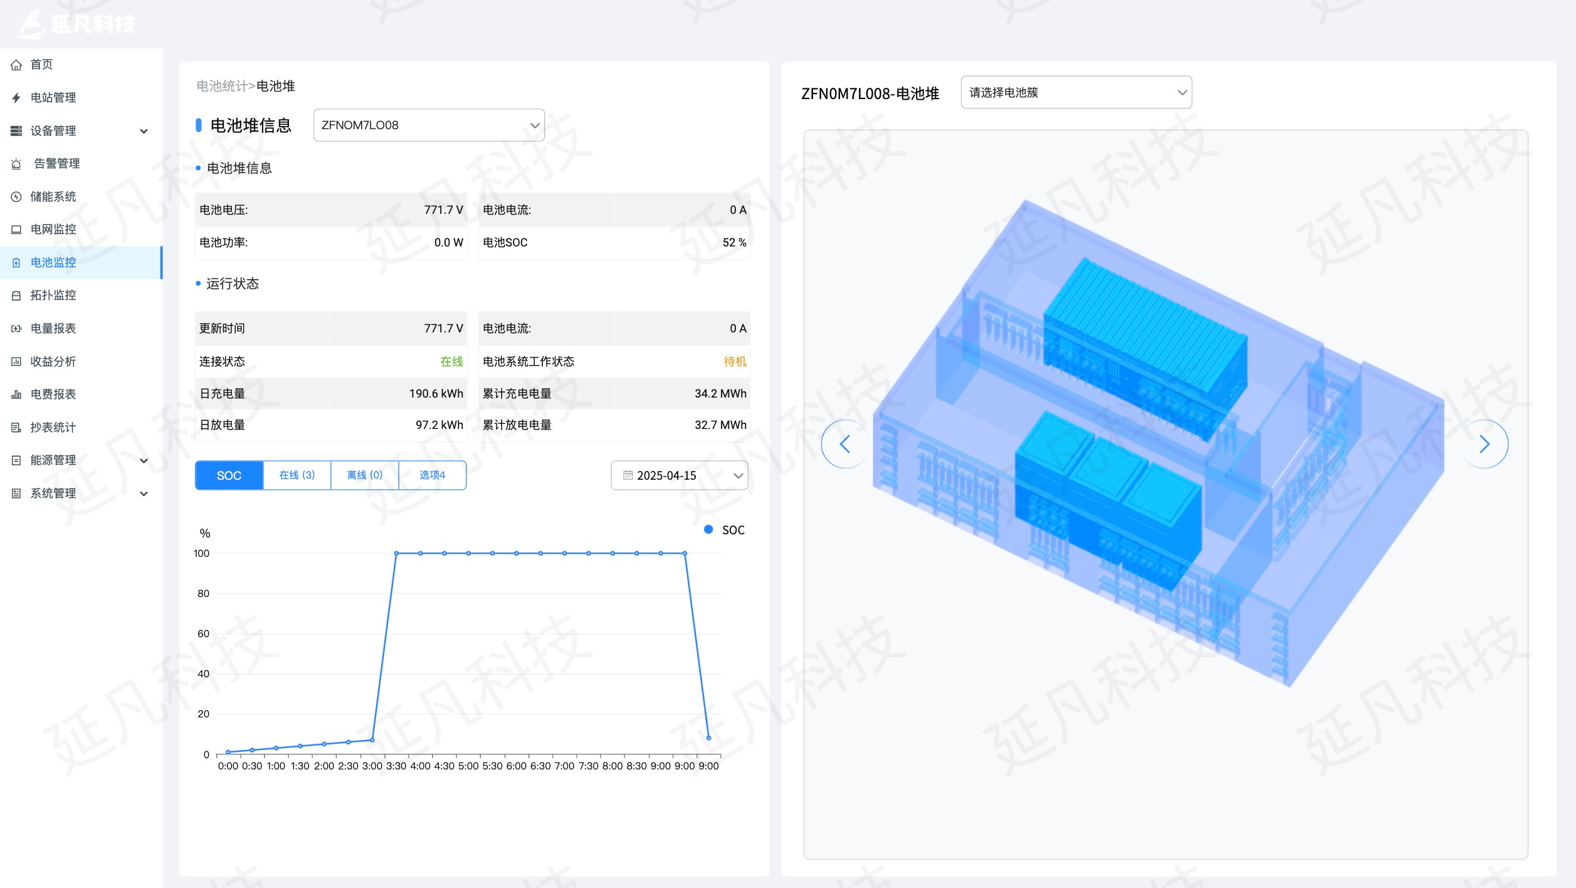This screenshot has width=1576, height=888.
Task: Open 收益分析 menu item
Action: click(x=53, y=362)
